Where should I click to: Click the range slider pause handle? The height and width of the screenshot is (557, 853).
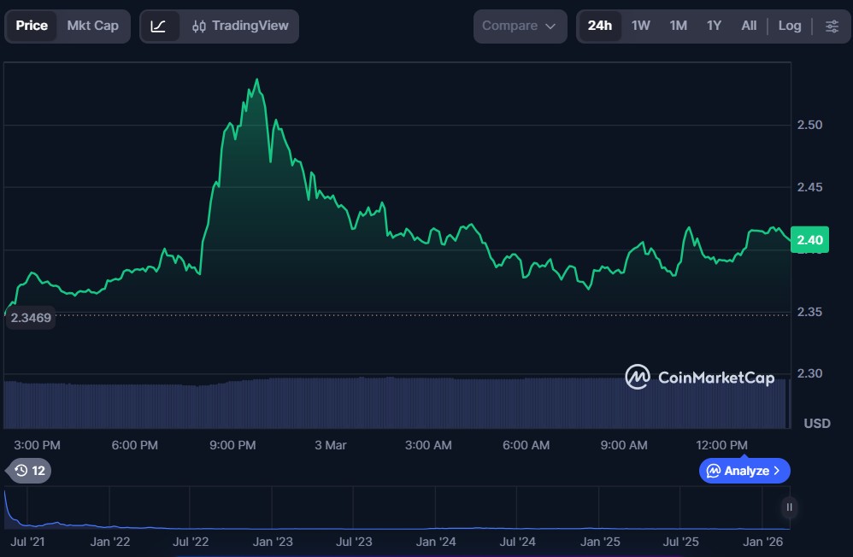coord(789,507)
